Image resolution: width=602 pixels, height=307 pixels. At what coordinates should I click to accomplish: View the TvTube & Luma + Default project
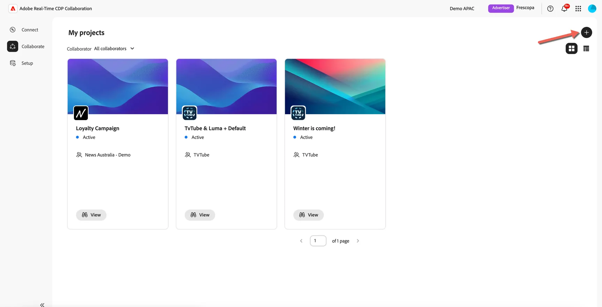(200, 215)
